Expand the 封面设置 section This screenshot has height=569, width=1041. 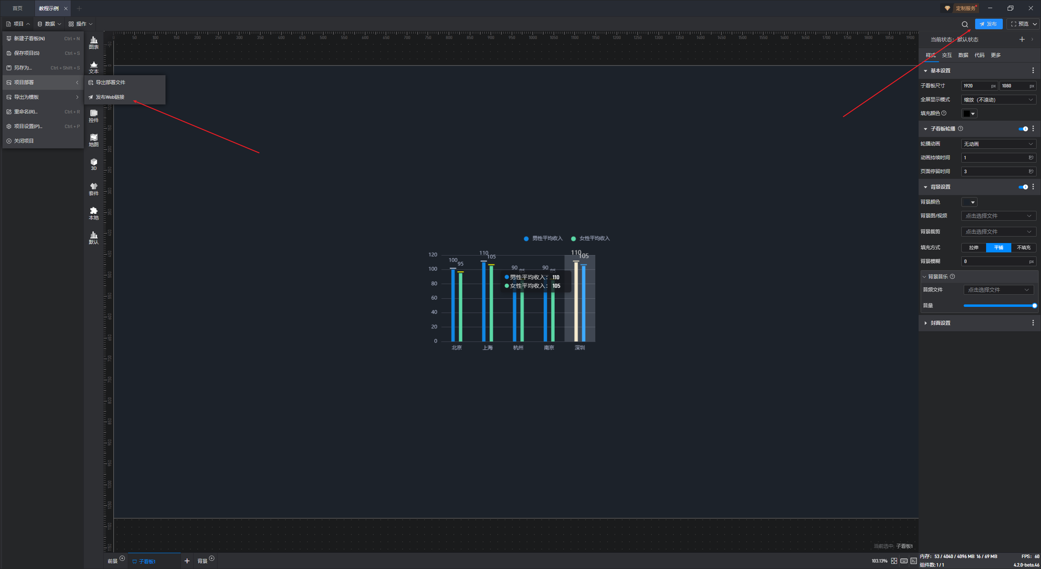[x=940, y=323]
